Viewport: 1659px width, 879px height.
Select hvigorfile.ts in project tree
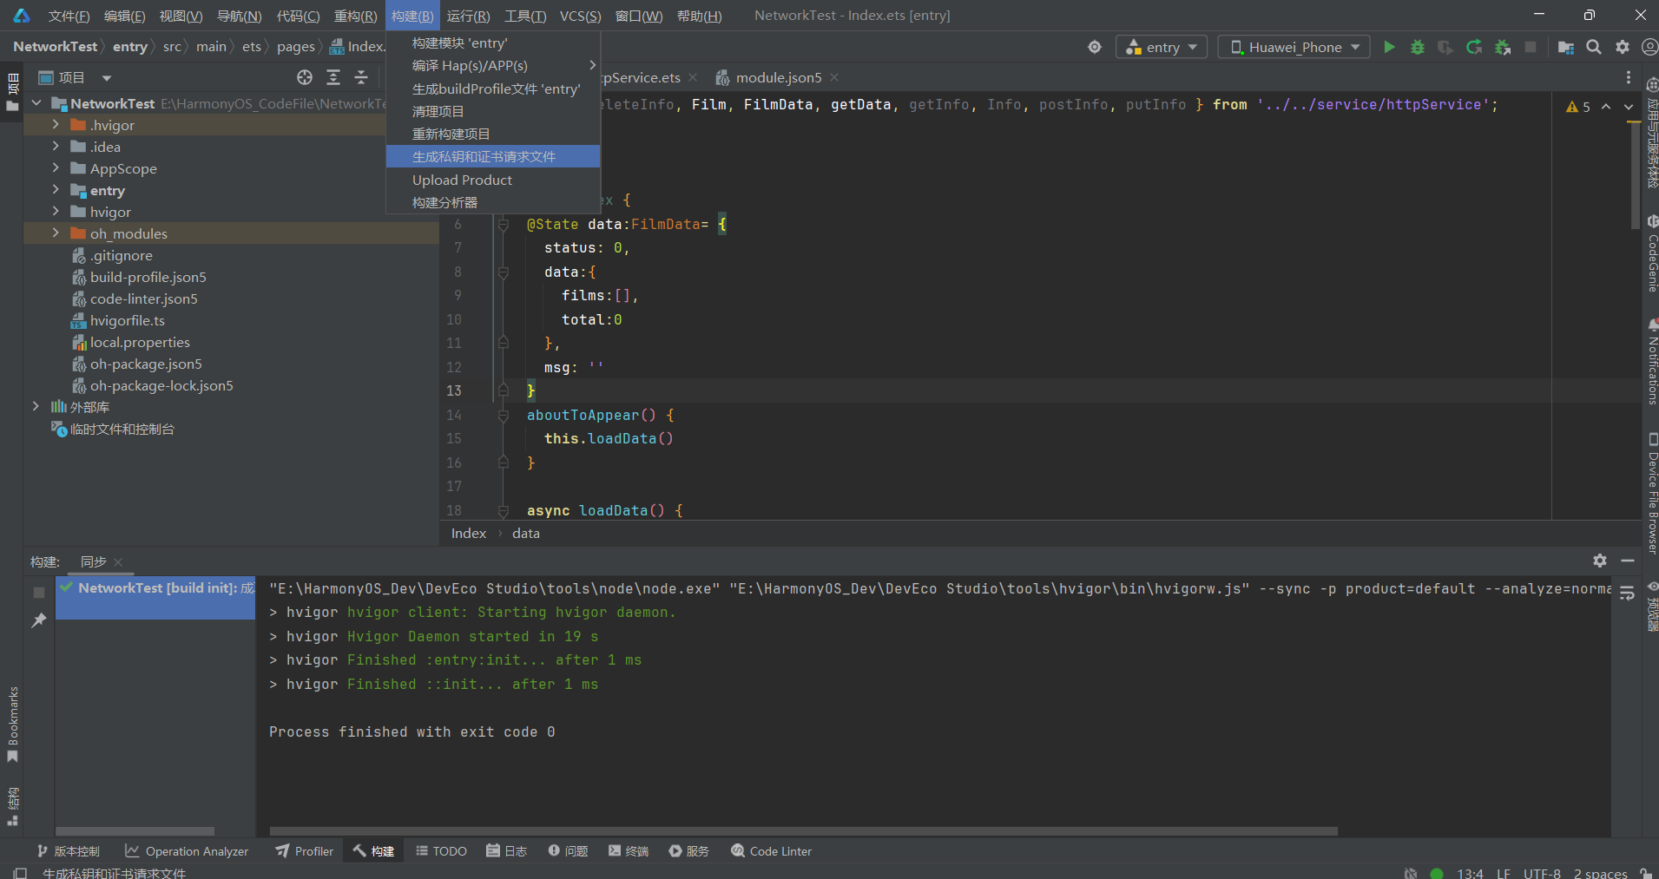(x=128, y=320)
